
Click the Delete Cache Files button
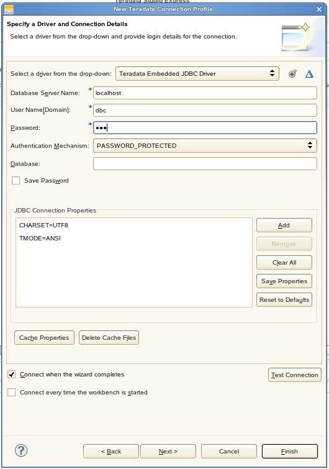tap(109, 337)
